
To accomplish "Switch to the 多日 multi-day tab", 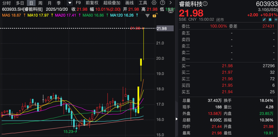I will click(20, 3).
